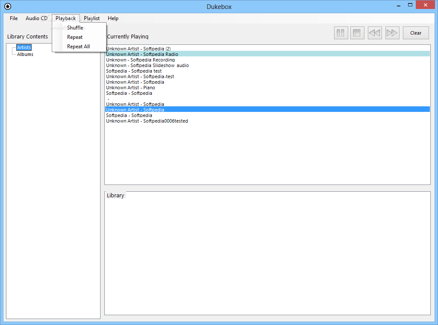Click the Dukebox app icon in title bar
This screenshot has width=438, height=325.
pyautogui.click(x=8, y=6)
